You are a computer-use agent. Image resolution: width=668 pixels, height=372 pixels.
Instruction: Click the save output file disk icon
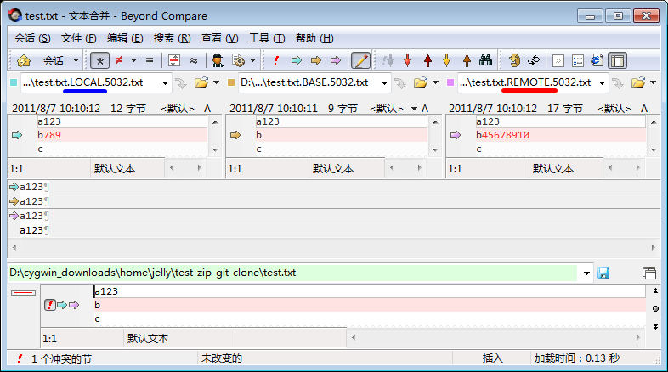pyautogui.click(x=604, y=273)
